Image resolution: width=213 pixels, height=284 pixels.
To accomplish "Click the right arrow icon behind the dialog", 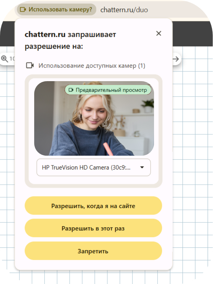I will point(176,59).
